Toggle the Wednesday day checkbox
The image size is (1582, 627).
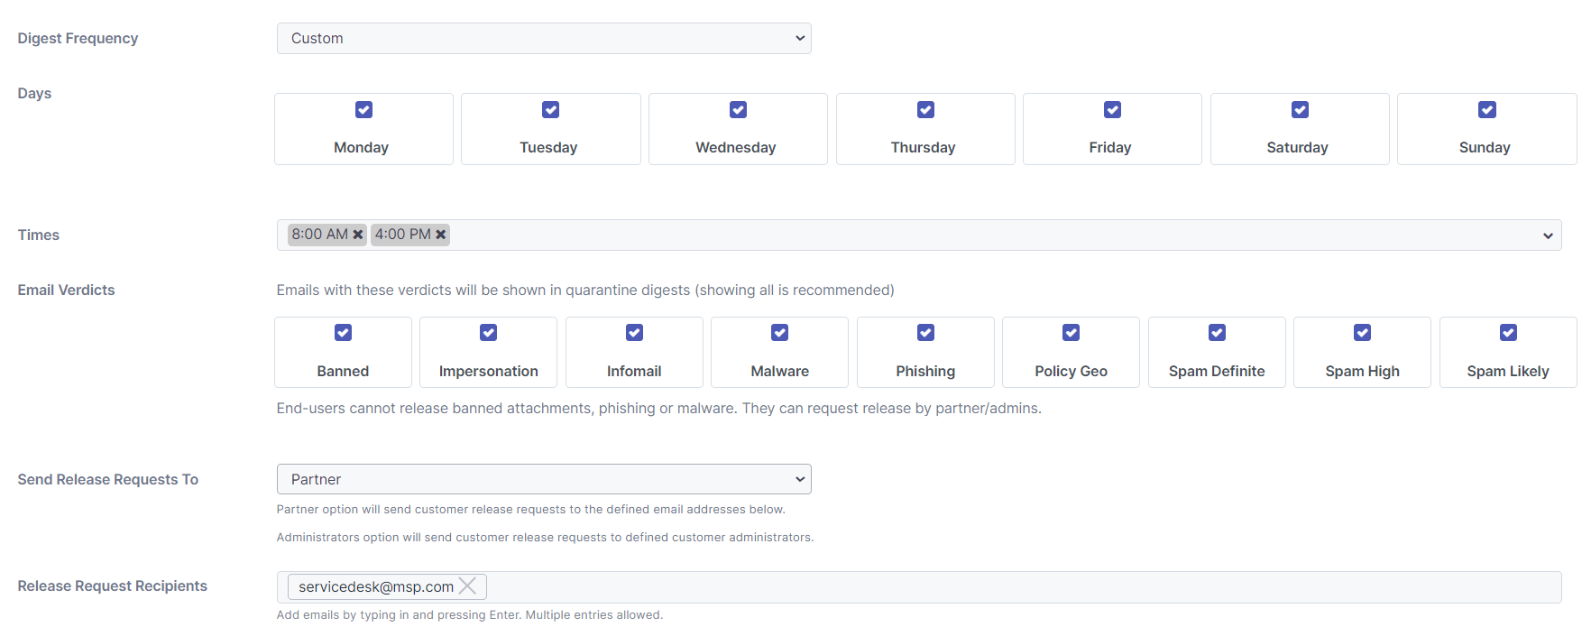pos(738,110)
